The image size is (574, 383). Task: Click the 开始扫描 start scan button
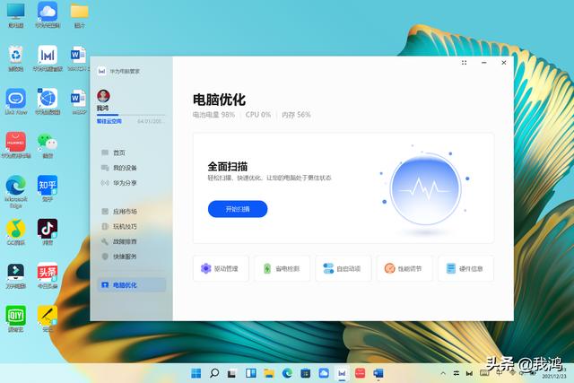coord(238,209)
